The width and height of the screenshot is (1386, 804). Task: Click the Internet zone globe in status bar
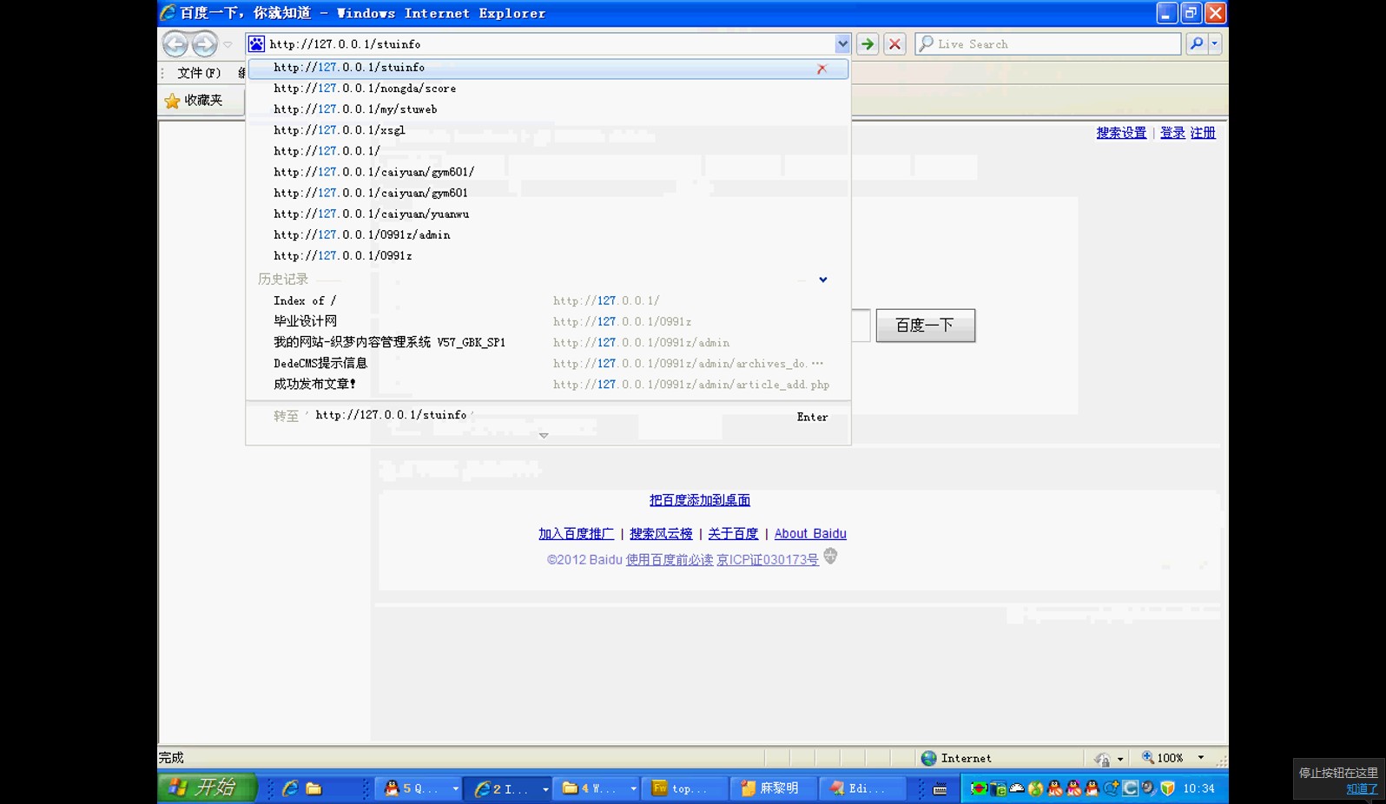(928, 758)
